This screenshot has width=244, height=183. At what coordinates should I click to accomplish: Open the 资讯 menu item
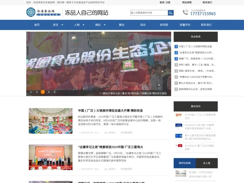tap(55, 25)
